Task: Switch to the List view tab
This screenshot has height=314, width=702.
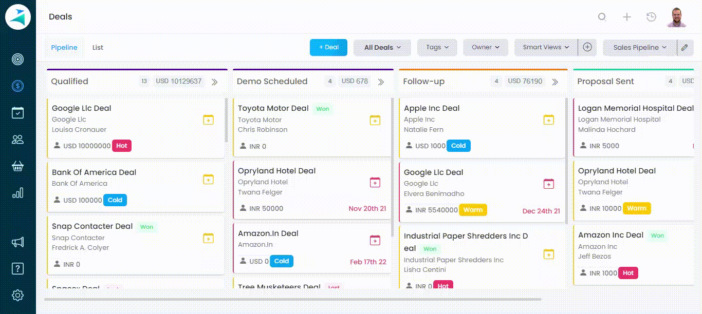Action: pyautogui.click(x=98, y=47)
